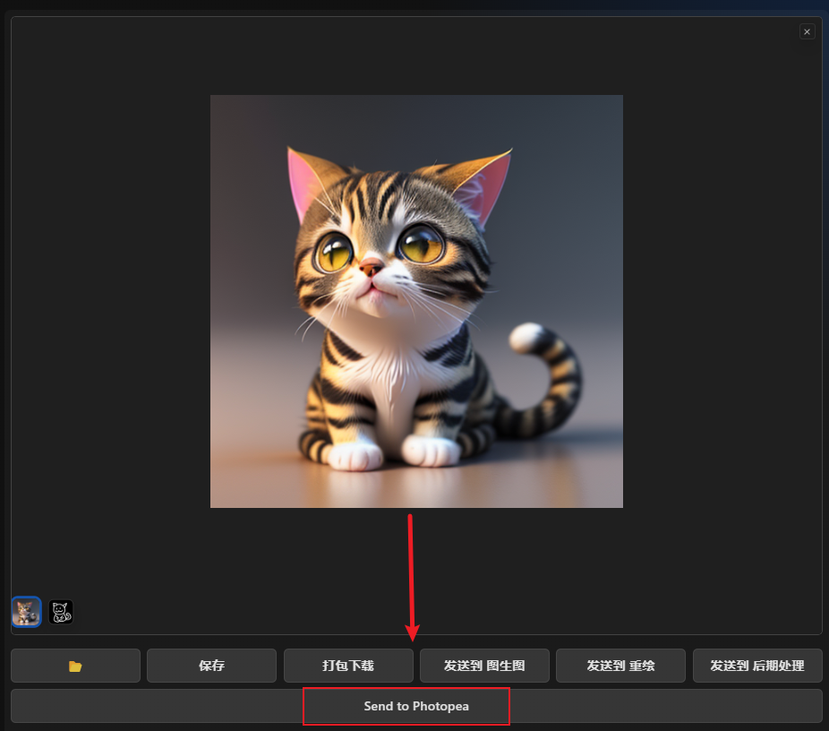Forward the result to img2img workflow
Image resolution: width=829 pixels, height=731 pixels.
tap(484, 666)
